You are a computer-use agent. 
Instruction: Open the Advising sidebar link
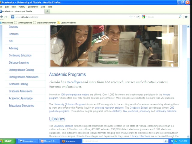tap(13, 48)
